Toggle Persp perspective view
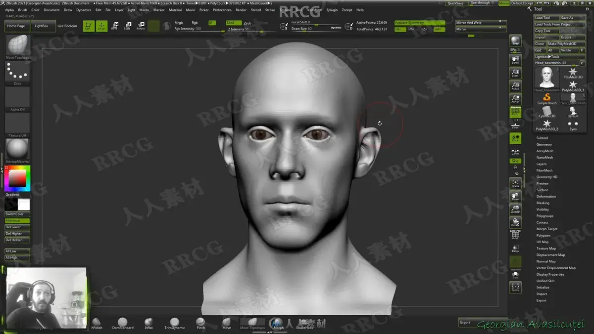Screen dimensions: 594x334 [x=515, y=112]
